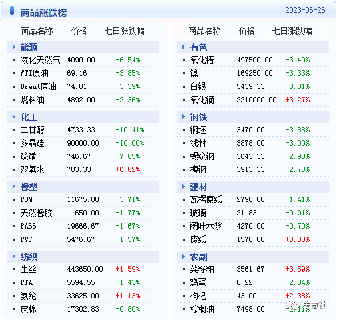
Task: Select 镍 commodity name
Action: click(x=194, y=73)
